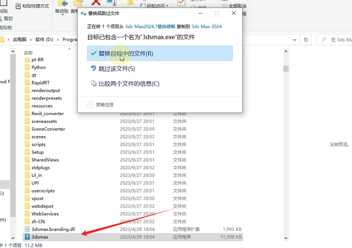Click 1,993 KB size cell
The width and height of the screenshot is (352, 248).
pos(232,229)
